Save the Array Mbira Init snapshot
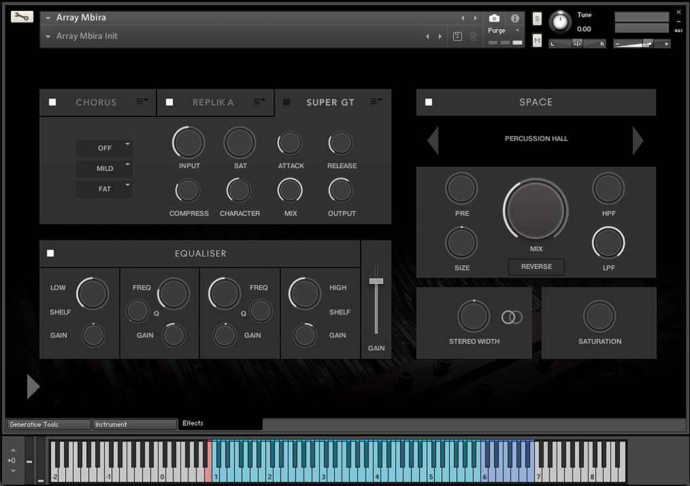 tap(458, 37)
